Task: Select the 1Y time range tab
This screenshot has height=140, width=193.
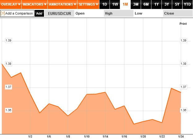Action: tap(156, 4)
